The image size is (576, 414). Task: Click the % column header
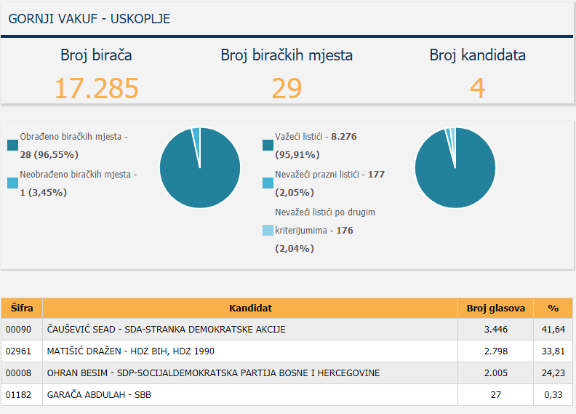click(553, 308)
